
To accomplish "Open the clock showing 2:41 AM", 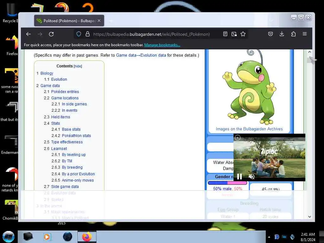I will (308, 237).
